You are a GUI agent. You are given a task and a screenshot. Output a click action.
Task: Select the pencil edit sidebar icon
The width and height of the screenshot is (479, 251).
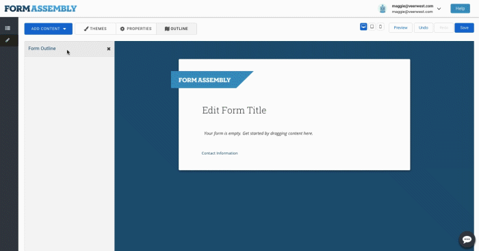click(8, 40)
